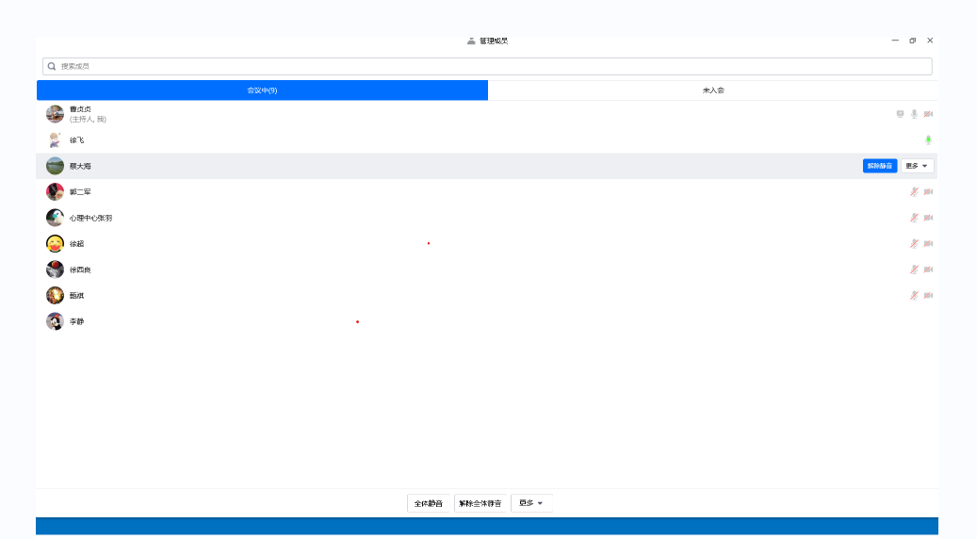Image resolution: width=977 pixels, height=539 pixels.
Task: Click 郭二军's muted microphone icon
Action: point(914,192)
